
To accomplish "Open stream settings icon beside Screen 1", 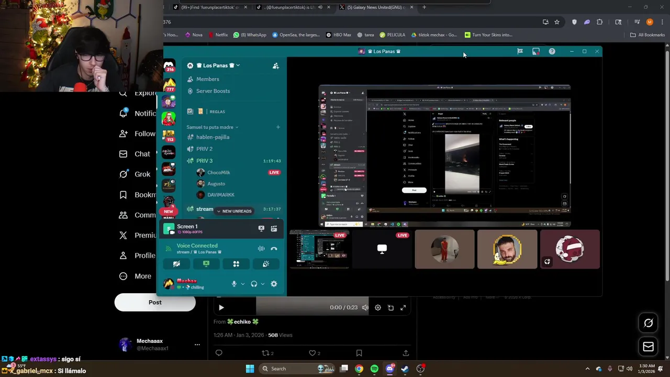I will 274,229.
